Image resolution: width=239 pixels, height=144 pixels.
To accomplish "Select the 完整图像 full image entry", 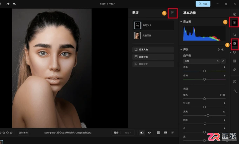I will (x=153, y=35).
